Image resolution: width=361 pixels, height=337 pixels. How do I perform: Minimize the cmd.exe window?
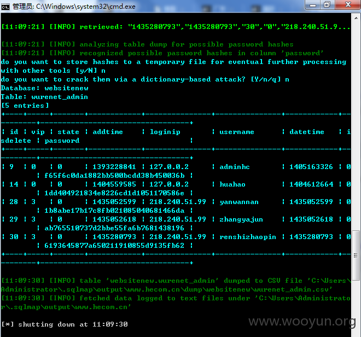click(x=313, y=5)
